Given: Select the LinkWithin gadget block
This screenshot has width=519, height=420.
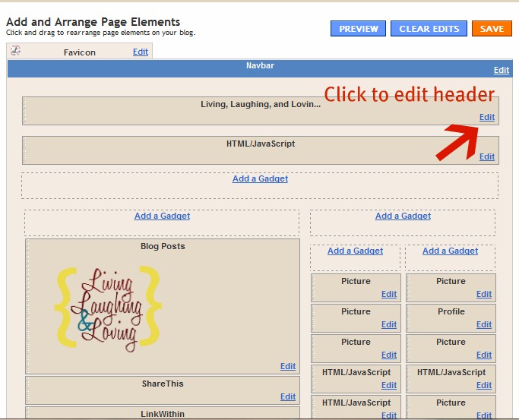Looking at the screenshot, I should [x=162, y=413].
